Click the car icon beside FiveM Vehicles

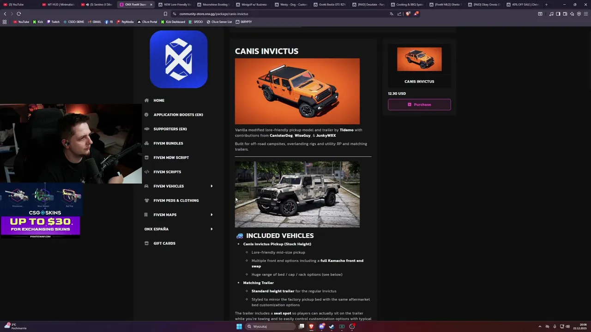[146, 186]
